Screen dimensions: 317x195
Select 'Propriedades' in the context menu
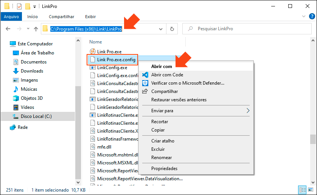tap(164, 169)
